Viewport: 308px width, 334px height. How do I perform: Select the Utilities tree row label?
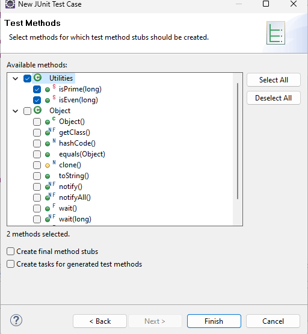(x=61, y=78)
